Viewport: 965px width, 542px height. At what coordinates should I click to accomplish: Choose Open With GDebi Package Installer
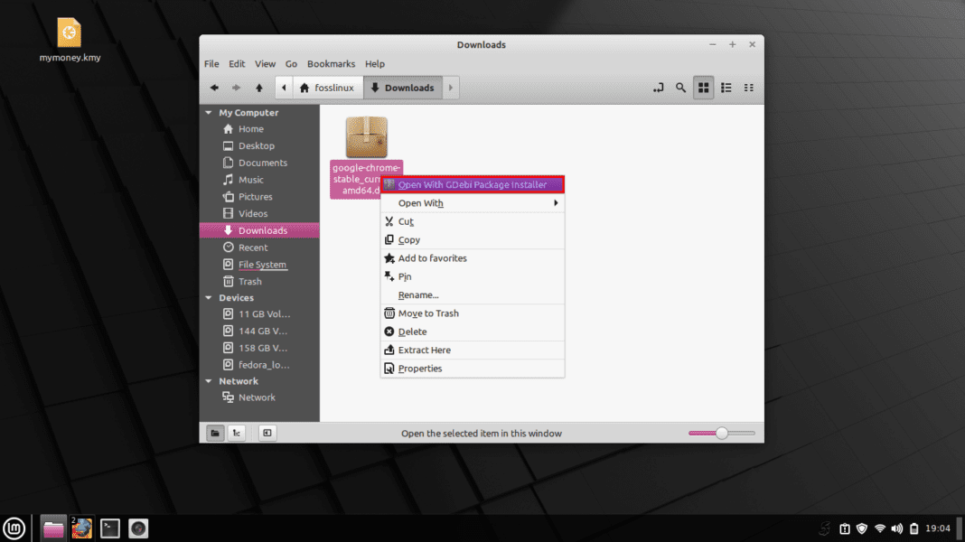point(473,184)
